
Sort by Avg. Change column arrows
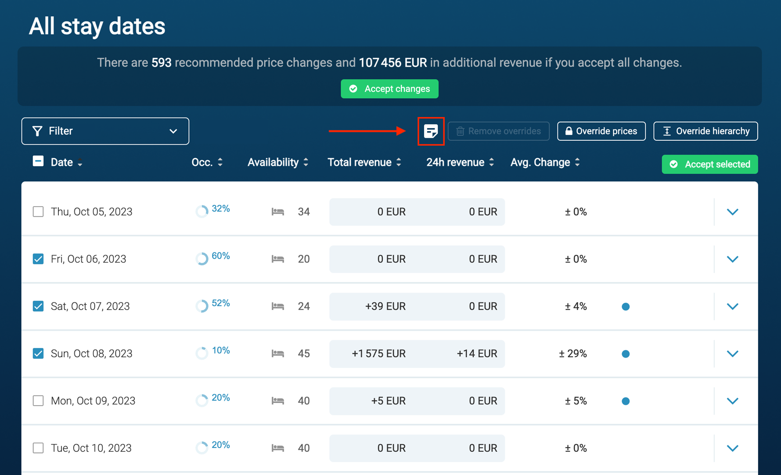coord(577,162)
